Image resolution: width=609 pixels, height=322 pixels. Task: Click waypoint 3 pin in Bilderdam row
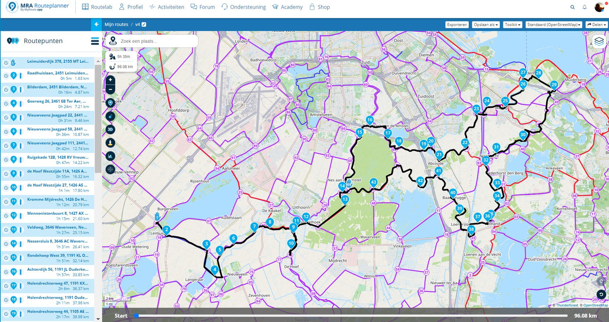[x=13, y=90]
